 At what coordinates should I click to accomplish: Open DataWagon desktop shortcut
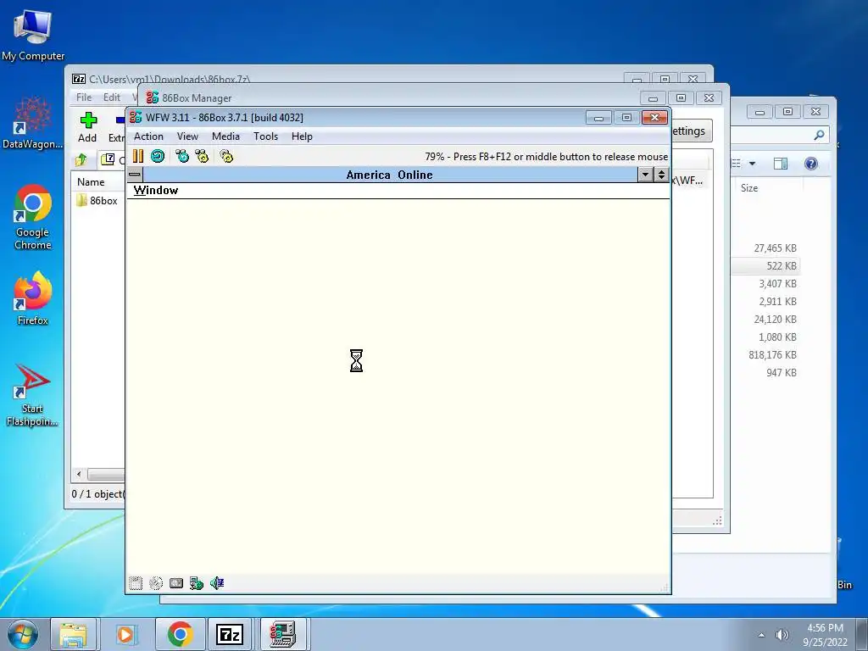(33, 123)
